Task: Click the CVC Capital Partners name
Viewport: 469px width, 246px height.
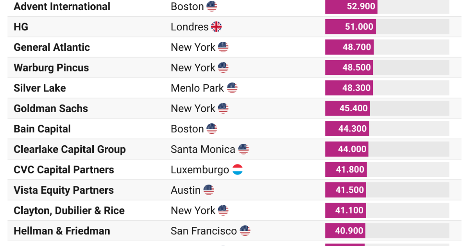Action: (x=64, y=170)
